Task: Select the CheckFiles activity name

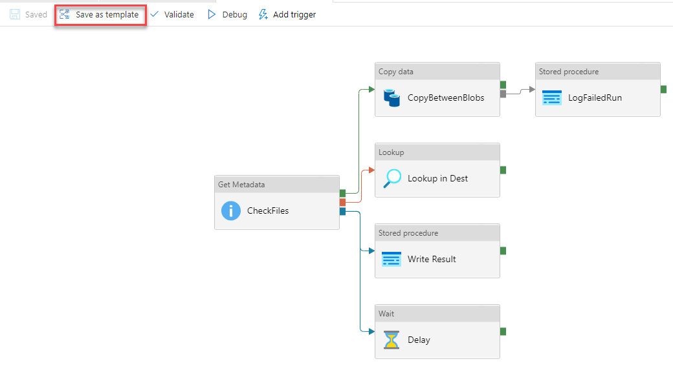Action: coord(268,211)
